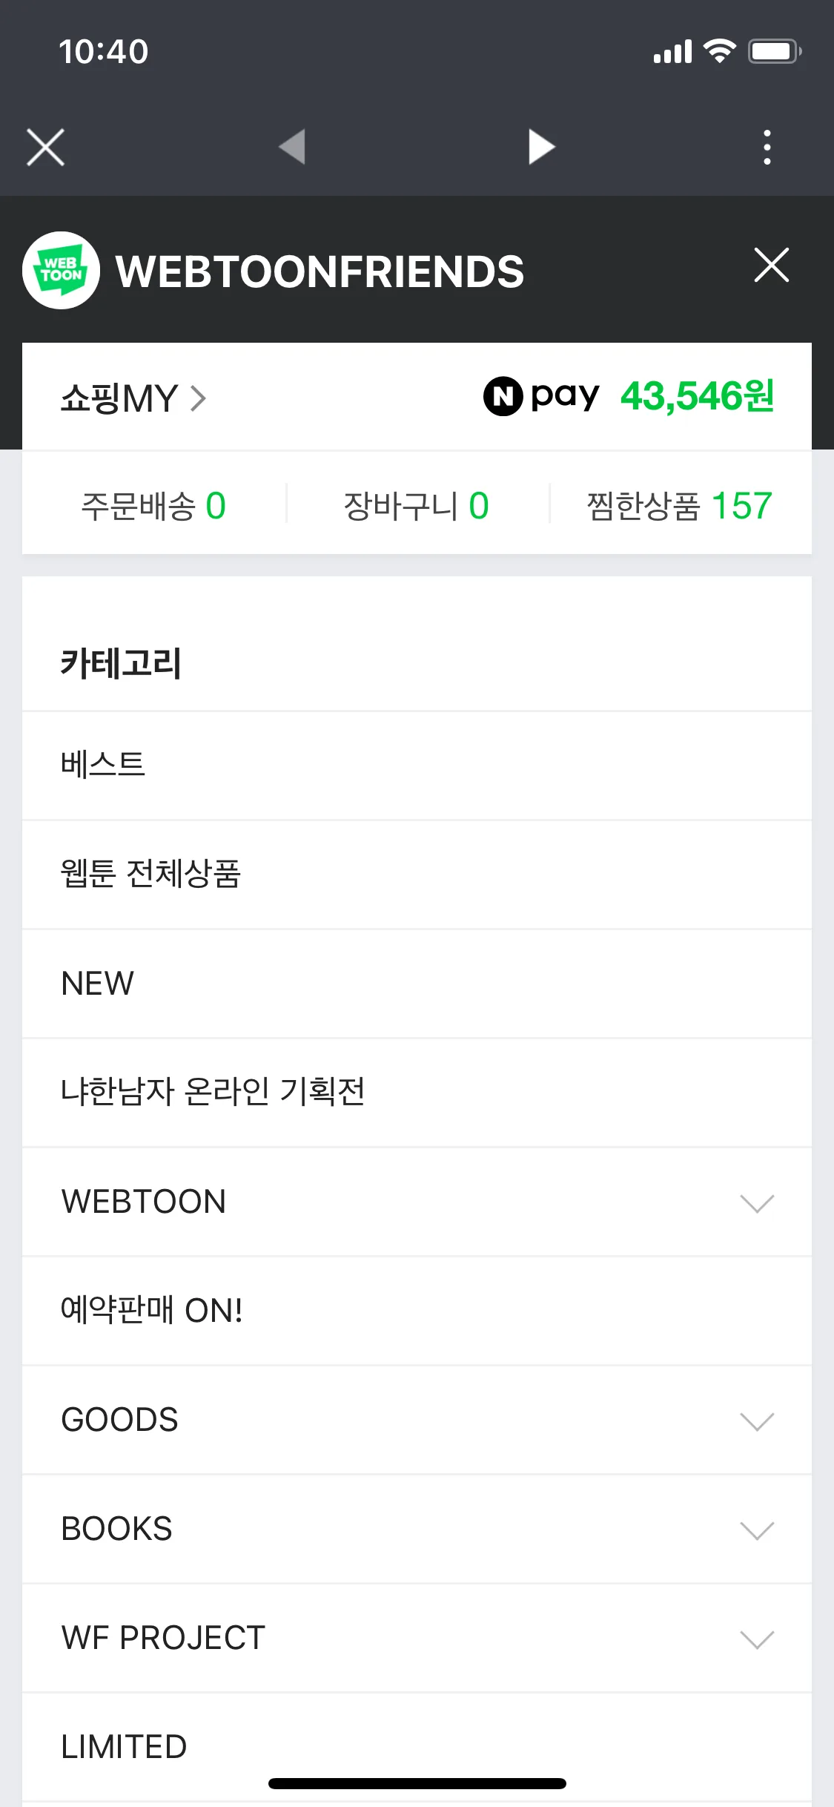
Task: Tap the N pay logo
Action: point(541,396)
